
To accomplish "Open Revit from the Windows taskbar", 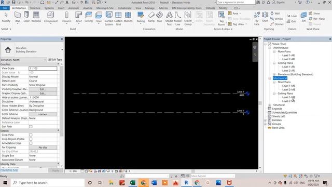I will (186, 182).
